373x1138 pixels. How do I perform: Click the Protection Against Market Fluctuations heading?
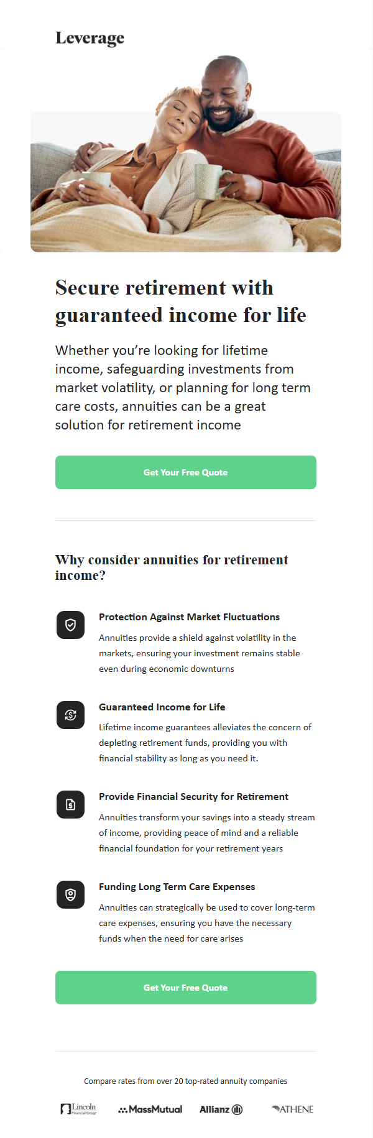pyautogui.click(x=189, y=617)
